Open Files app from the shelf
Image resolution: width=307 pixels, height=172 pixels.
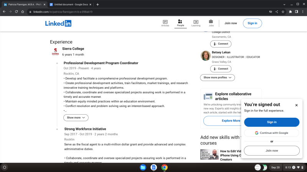coord(143,167)
